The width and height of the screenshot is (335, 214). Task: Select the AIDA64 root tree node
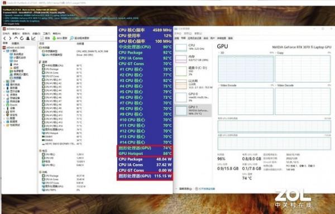pos(13,47)
